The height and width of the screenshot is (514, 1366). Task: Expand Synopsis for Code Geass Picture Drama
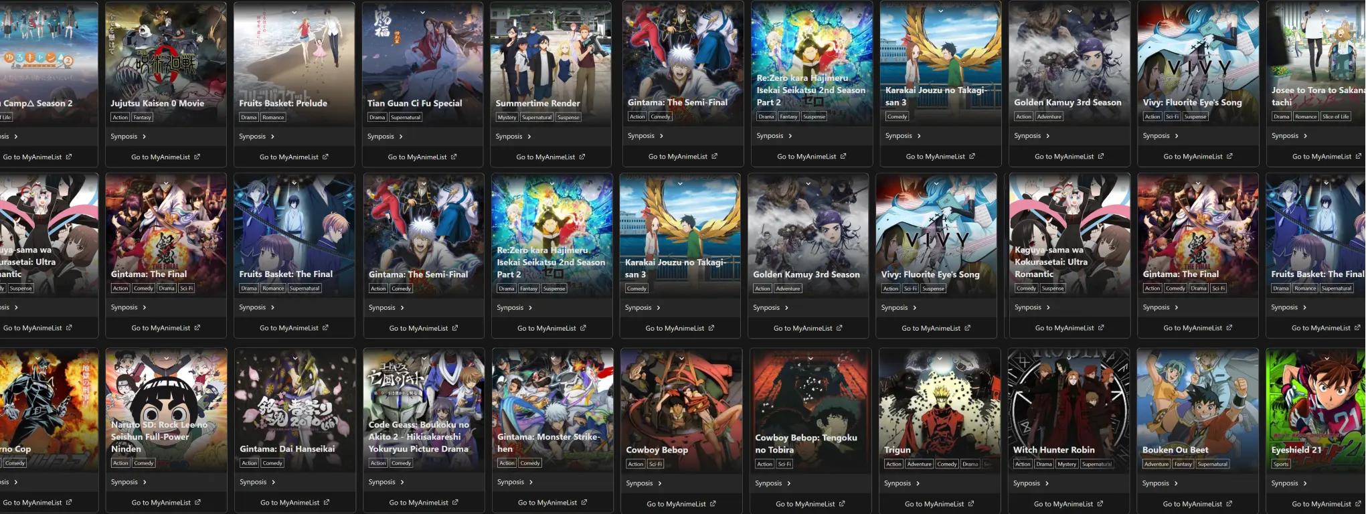click(386, 482)
